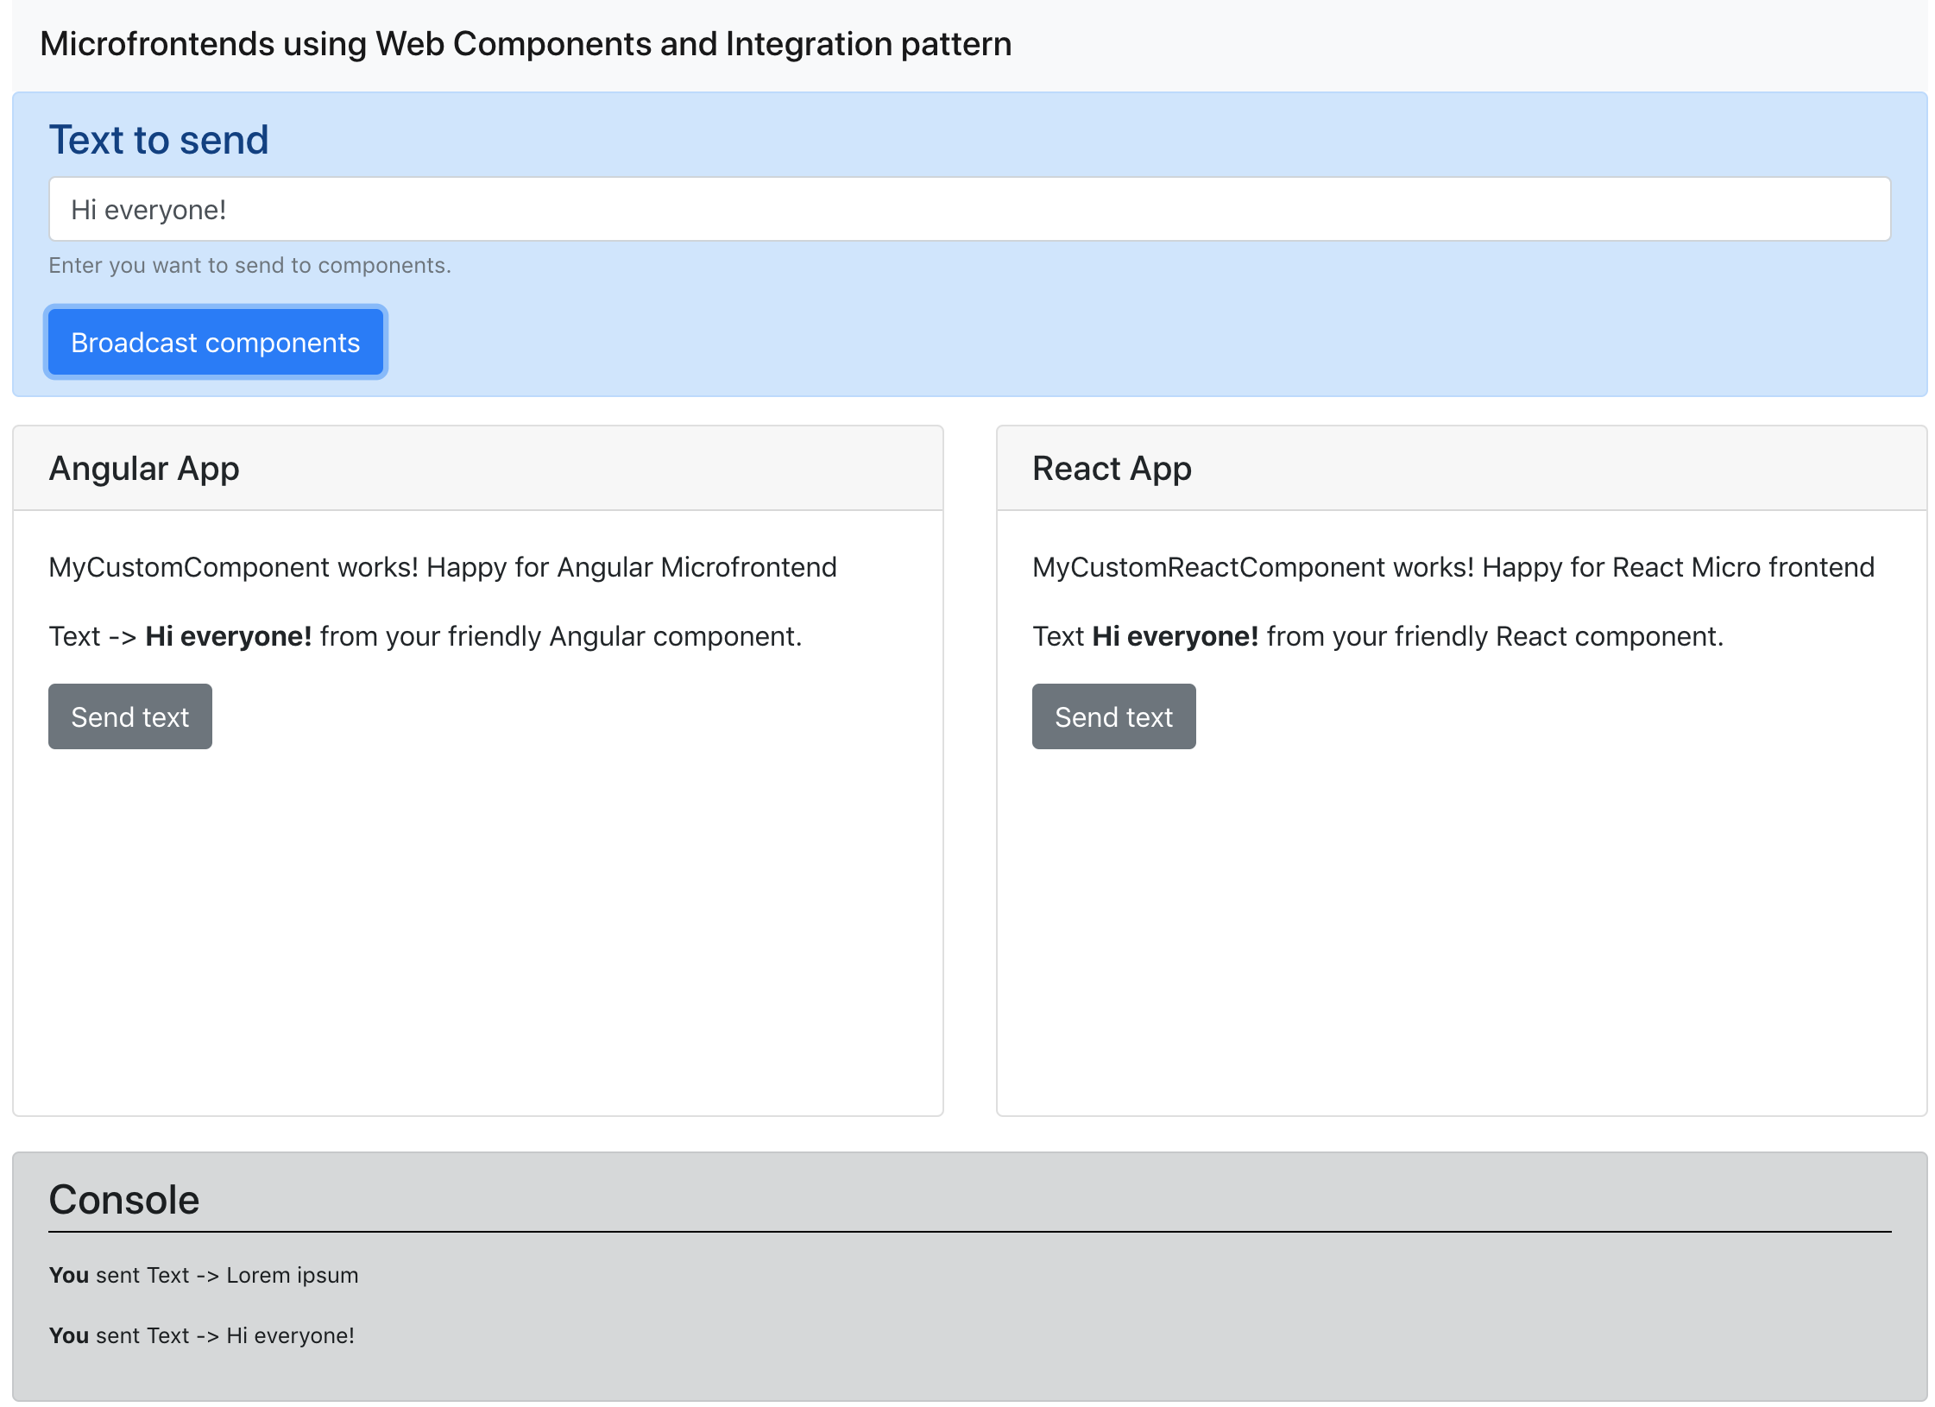Click the Microfrontends page title
The height and width of the screenshot is (1407, 1935).
click(525, 44)
